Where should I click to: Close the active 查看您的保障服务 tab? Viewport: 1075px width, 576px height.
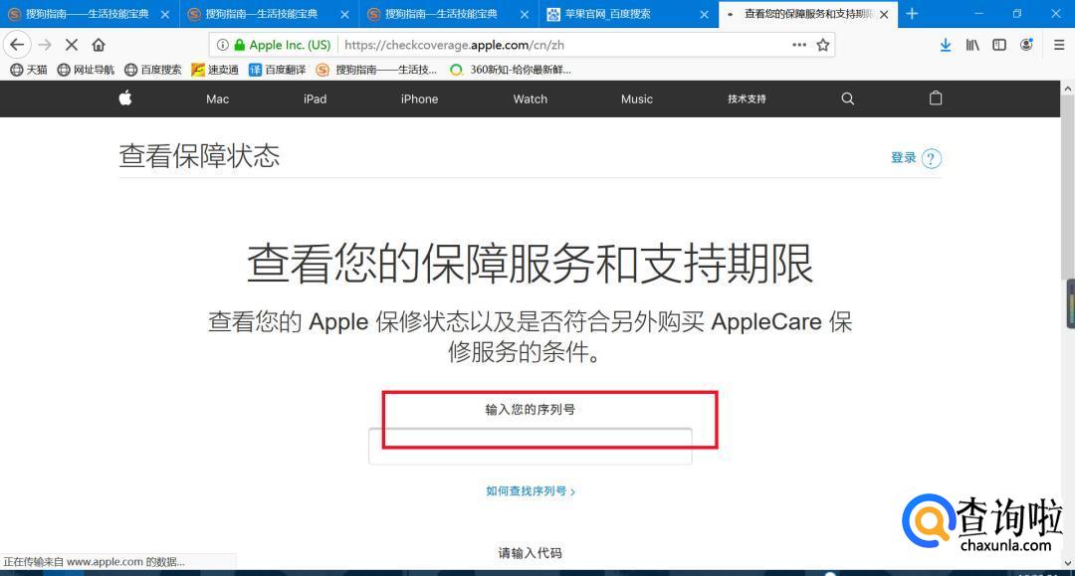tap(884, 14)
